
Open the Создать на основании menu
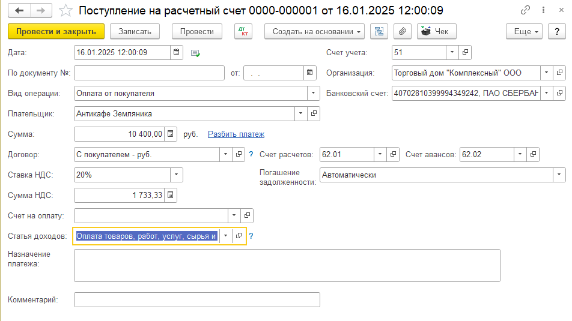pos(314,31)
